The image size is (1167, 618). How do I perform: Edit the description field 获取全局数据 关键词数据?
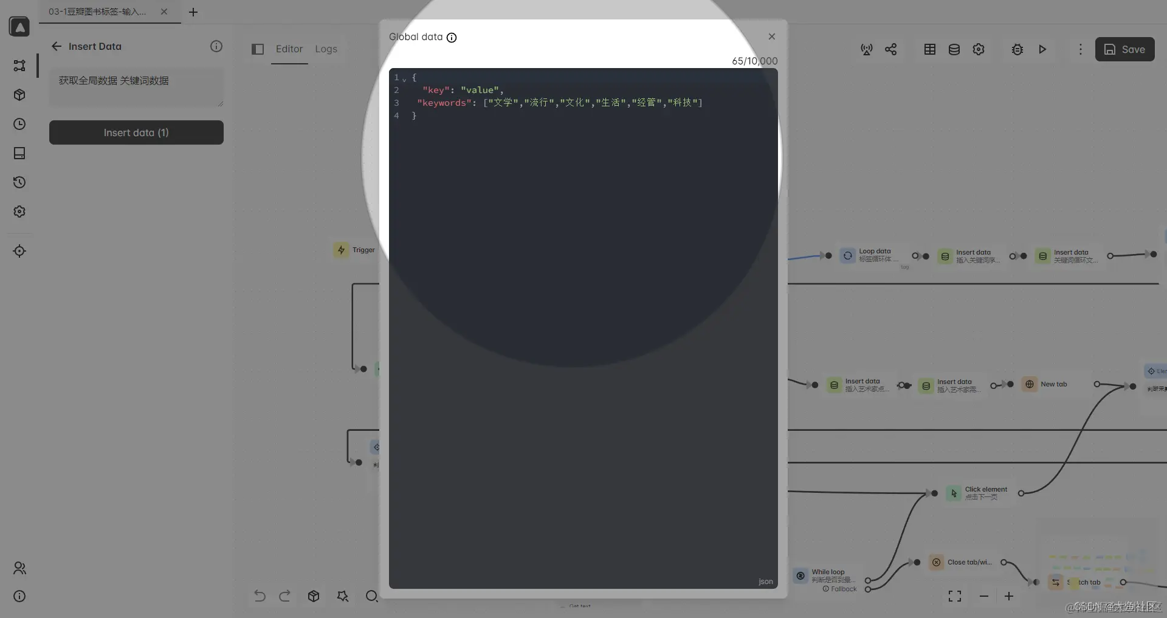tap(136, 86)
